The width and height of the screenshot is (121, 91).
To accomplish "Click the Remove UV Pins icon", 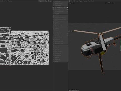I will (x=54, y=4).
